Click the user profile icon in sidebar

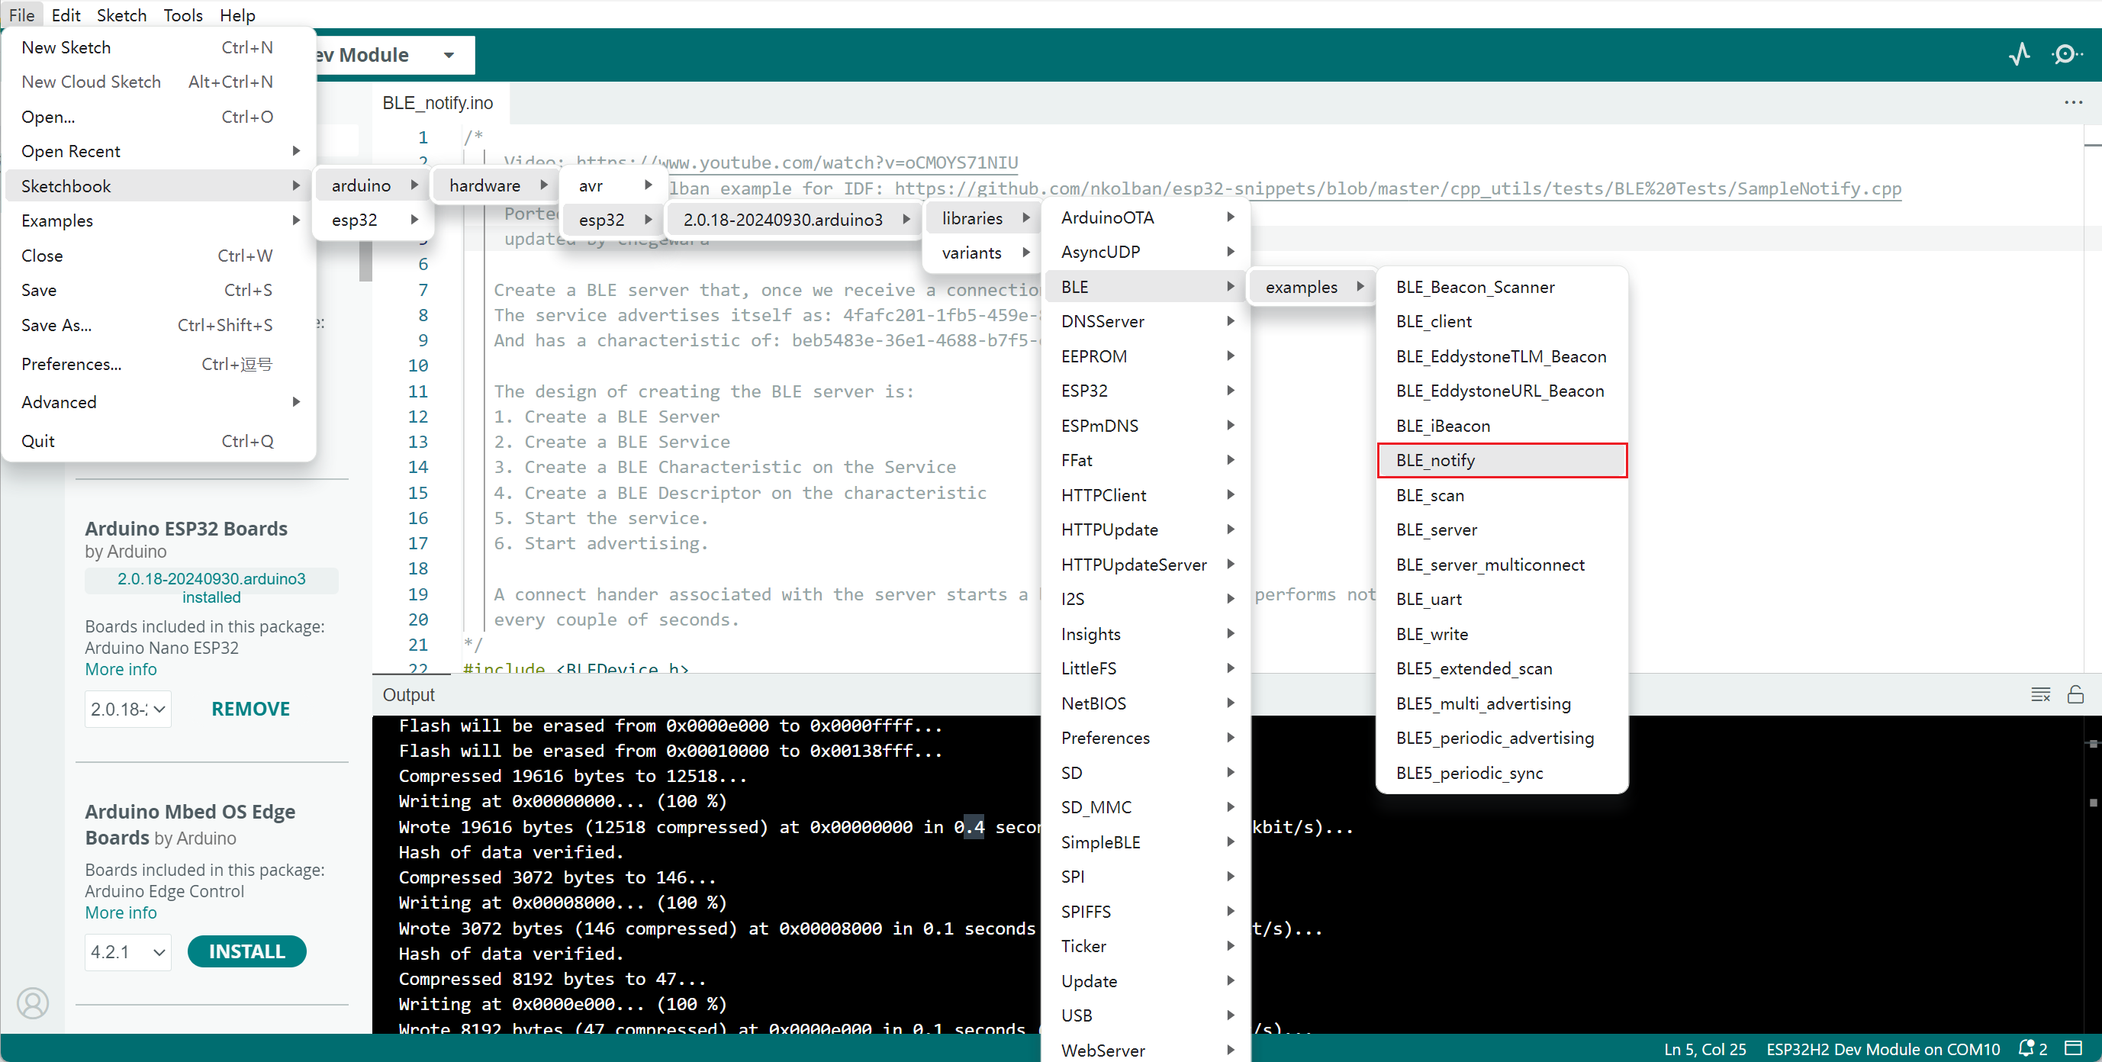coord(33,1002)
